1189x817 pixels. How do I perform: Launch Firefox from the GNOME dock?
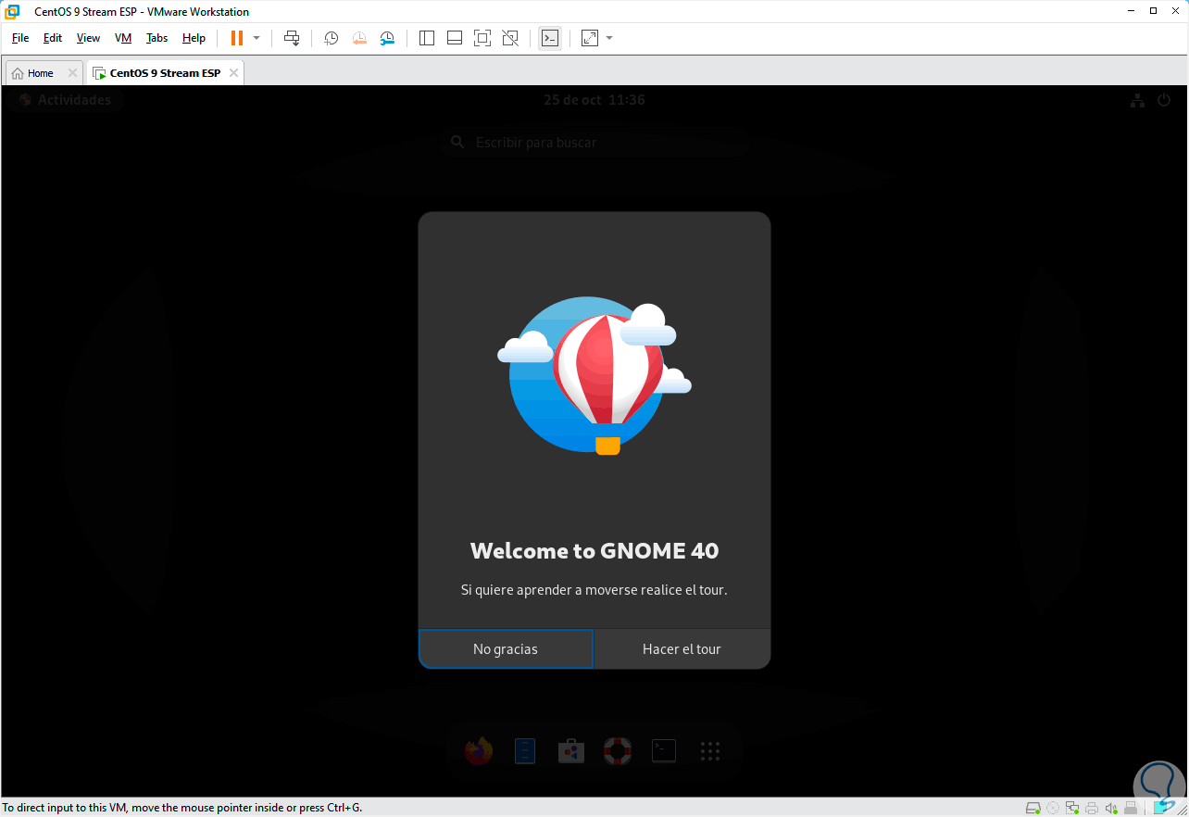pos(479,750)
